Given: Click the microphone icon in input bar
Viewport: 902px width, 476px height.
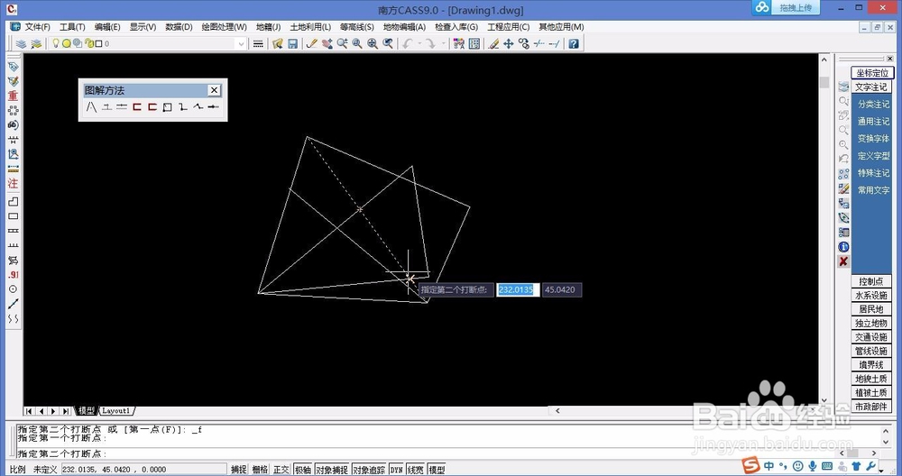Looking at the screenshot, I should coord(813,466).
